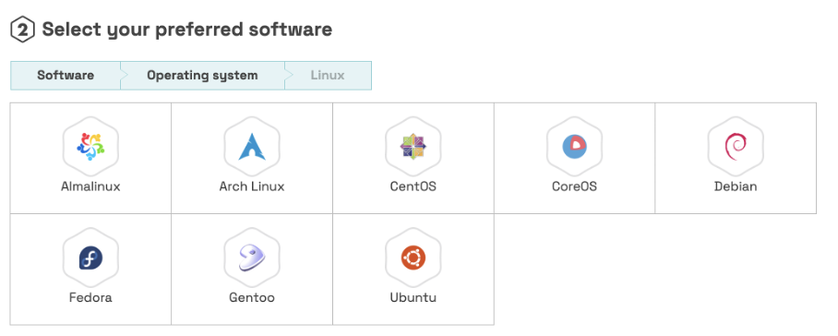Pick the CentOS logo icon
This screenshot has width=838, height=336.
click(413, 147)
